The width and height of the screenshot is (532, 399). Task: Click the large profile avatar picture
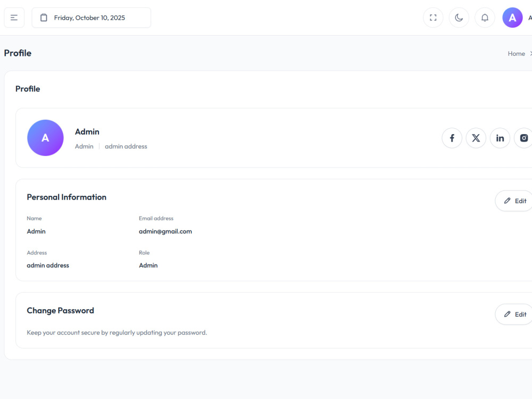45,138
